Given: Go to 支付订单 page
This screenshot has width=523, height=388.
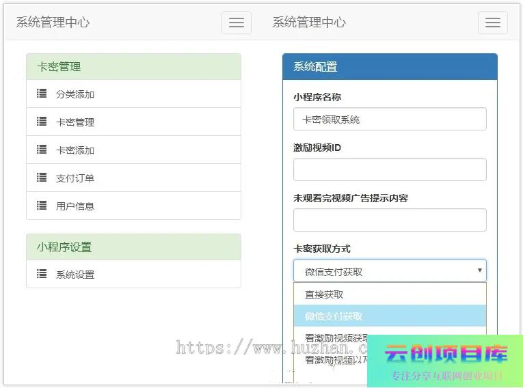Looking at the screenshot, I should [75, 178].
